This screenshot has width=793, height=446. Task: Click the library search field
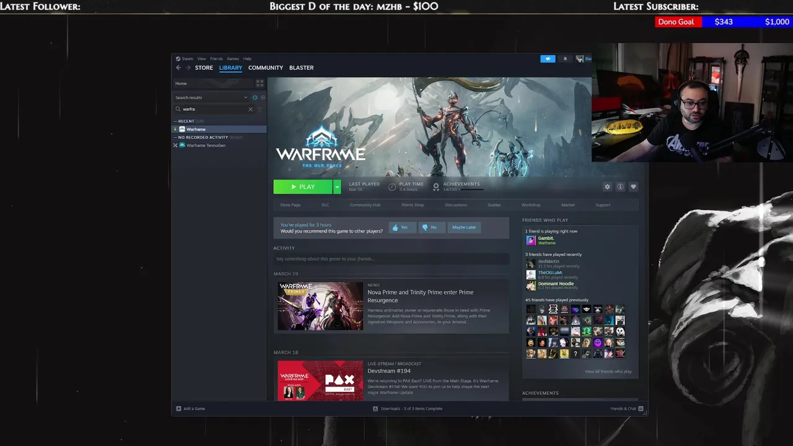pos(214,109)
